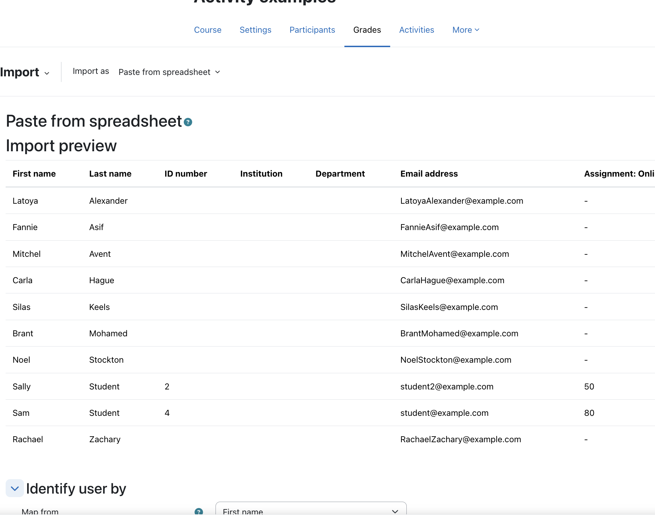The width and height of the screenshot is (655, 527).
Task: Click email student@example.com
Action: coord(444,413)
